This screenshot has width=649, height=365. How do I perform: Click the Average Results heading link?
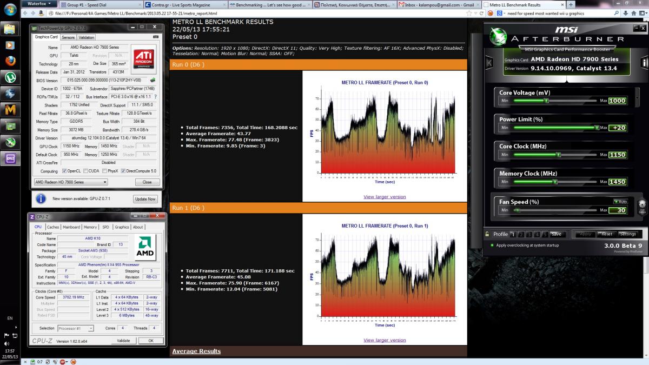pos(196,351)
